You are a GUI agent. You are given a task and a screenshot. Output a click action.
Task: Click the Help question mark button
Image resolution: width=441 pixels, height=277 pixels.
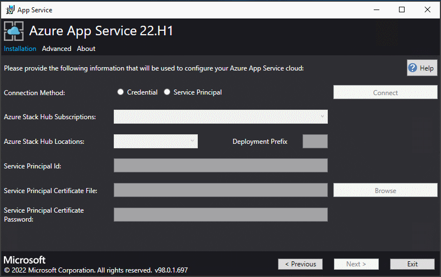[421, 68]
